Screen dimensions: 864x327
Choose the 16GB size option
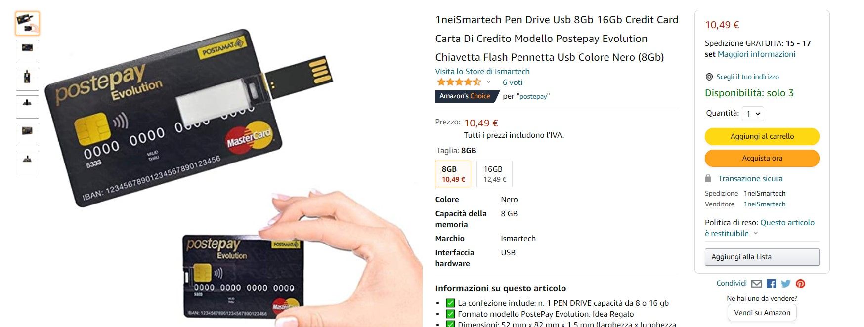pyautogui.click(x=494, y=174)
